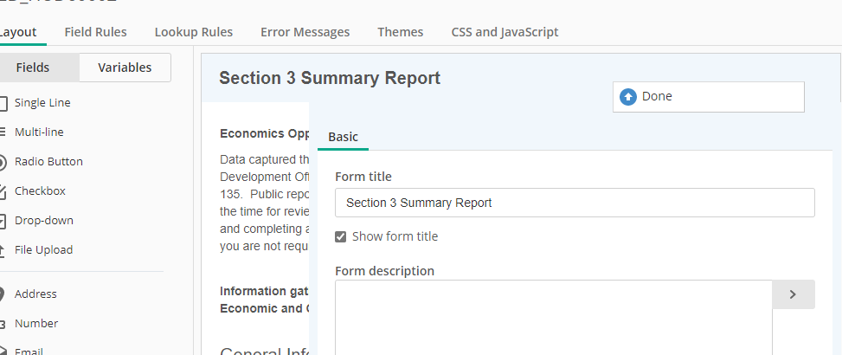The image size is (842, 355).
Task: Click the Address field icon
Action: pos(3,294)
